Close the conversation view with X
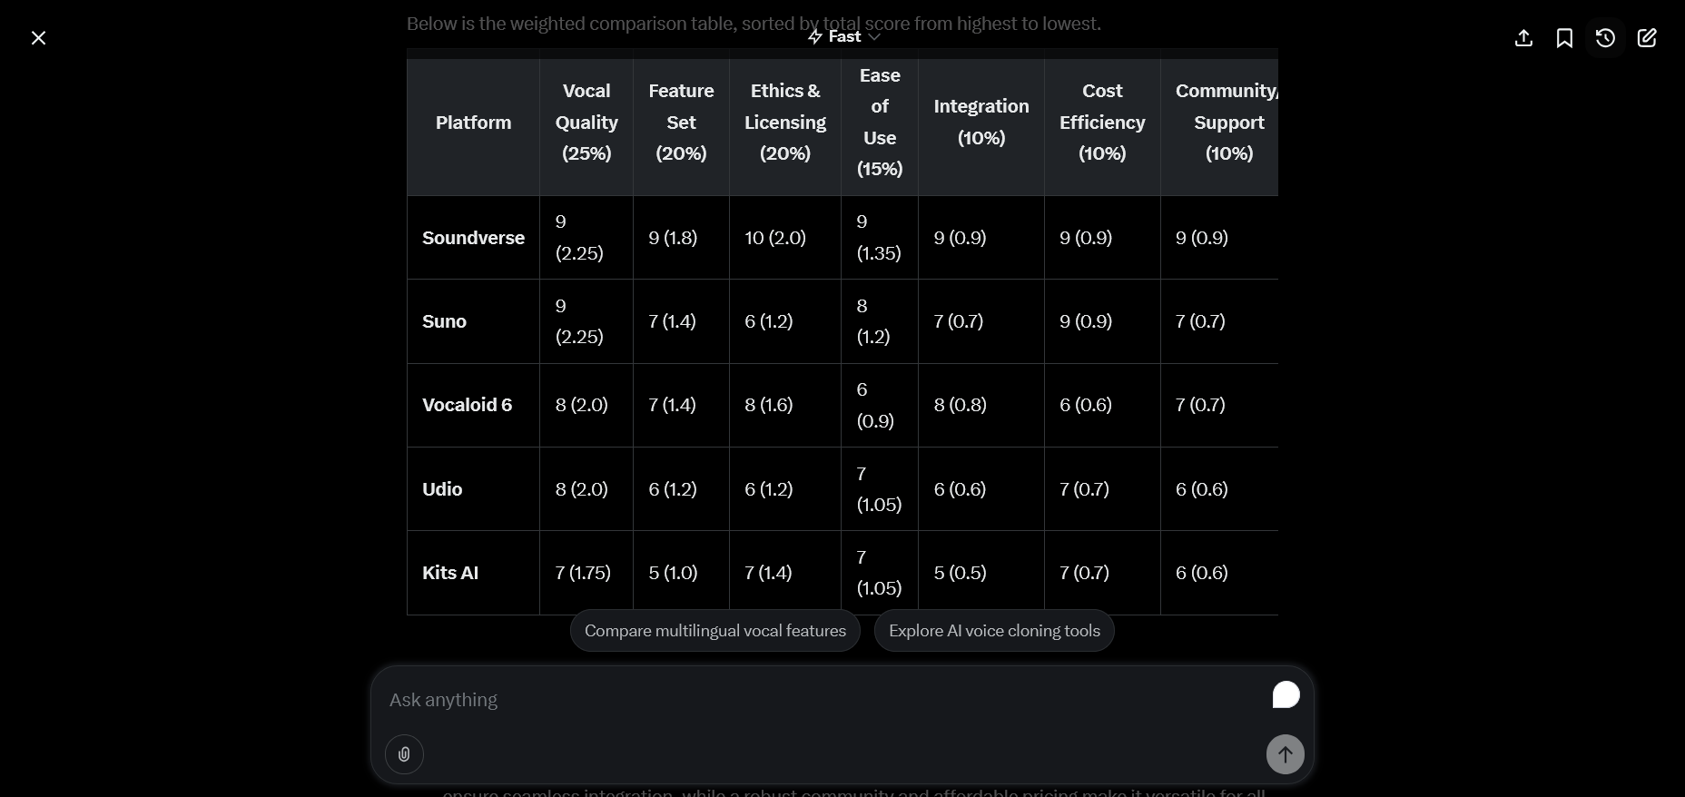 click(x=38, y=38)
